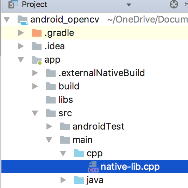Expand the java folder arrow
This screenshot has width=188, height=188.
coord(63,180)
